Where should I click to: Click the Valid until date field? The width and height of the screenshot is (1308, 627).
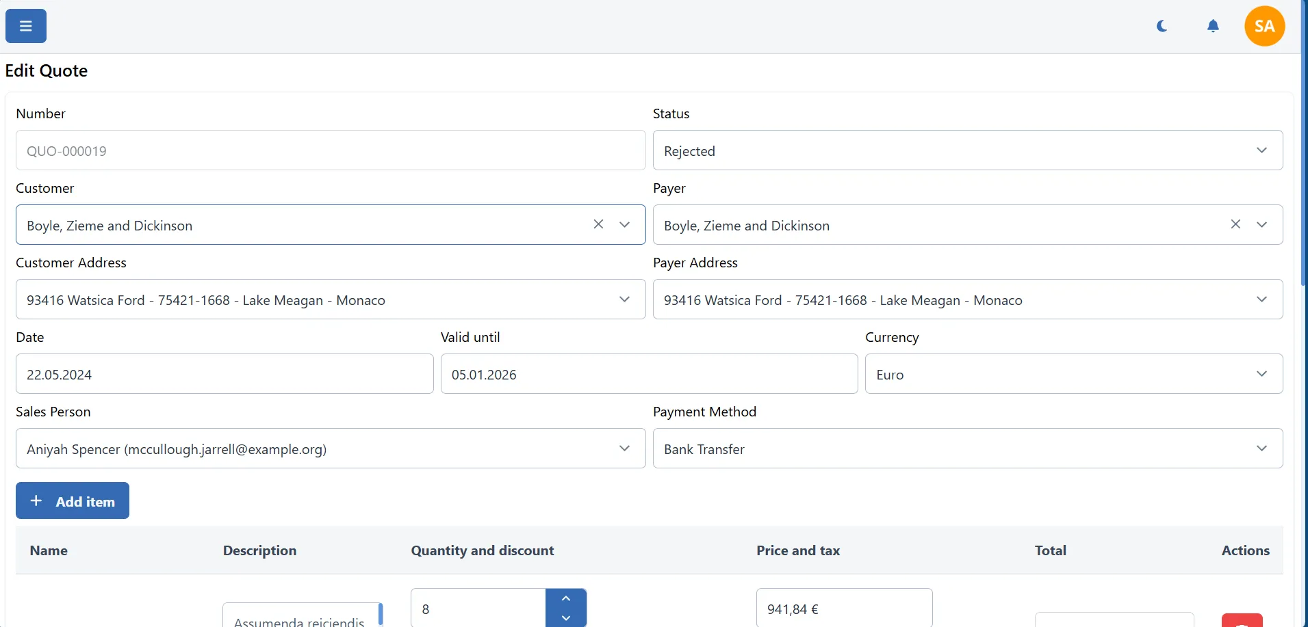[x=649, y=374]
